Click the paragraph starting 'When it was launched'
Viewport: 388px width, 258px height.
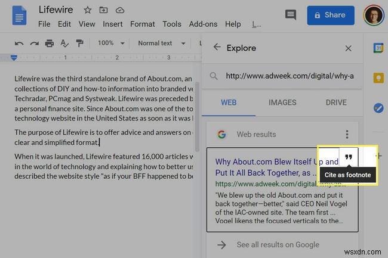[x=104, y=166]
